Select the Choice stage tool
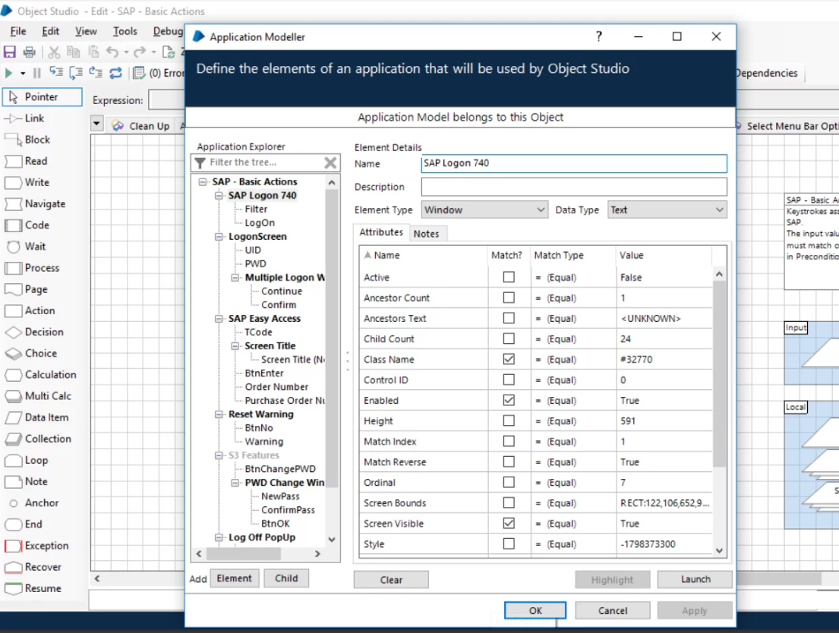839x633 pixels. (x=31, y=354)
